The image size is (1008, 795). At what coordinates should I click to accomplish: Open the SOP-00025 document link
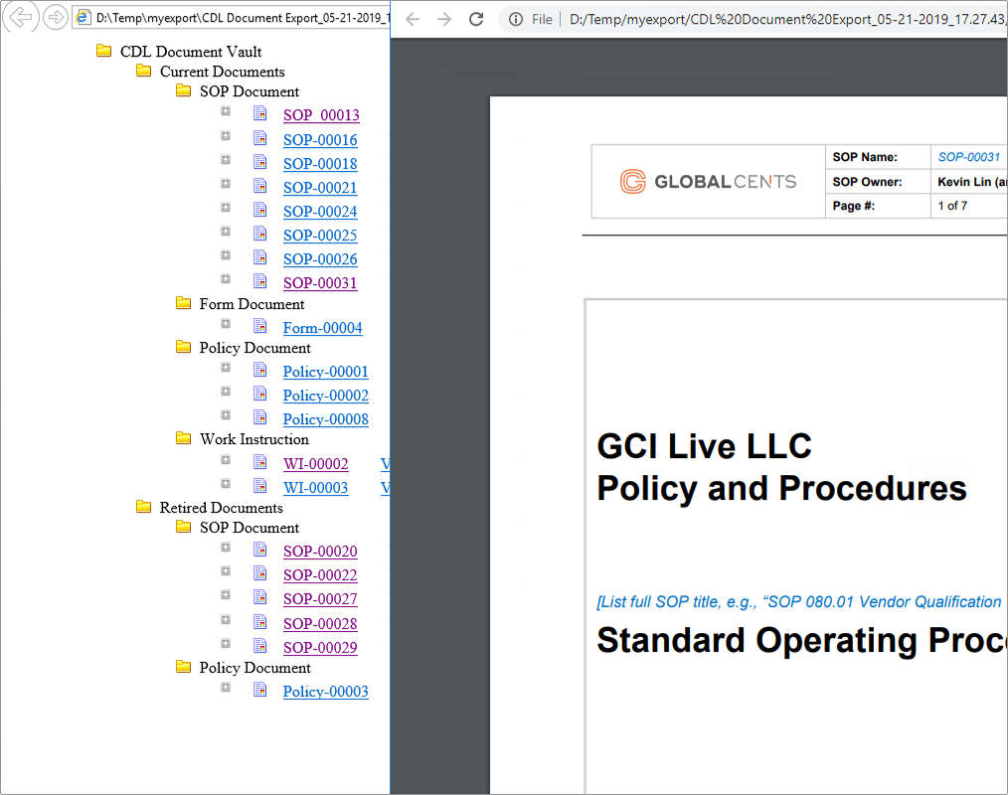pos(320,236)
